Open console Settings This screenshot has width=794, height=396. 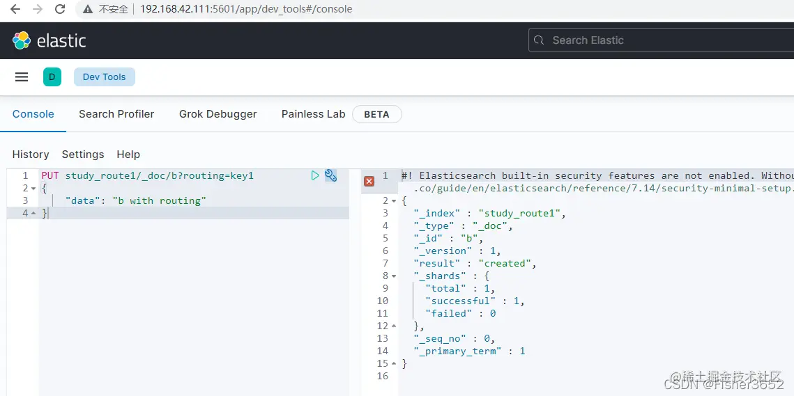(x=83, y=155)
